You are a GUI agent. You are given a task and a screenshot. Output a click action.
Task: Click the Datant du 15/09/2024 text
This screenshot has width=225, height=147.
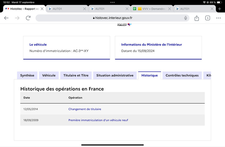click(138, 51)
